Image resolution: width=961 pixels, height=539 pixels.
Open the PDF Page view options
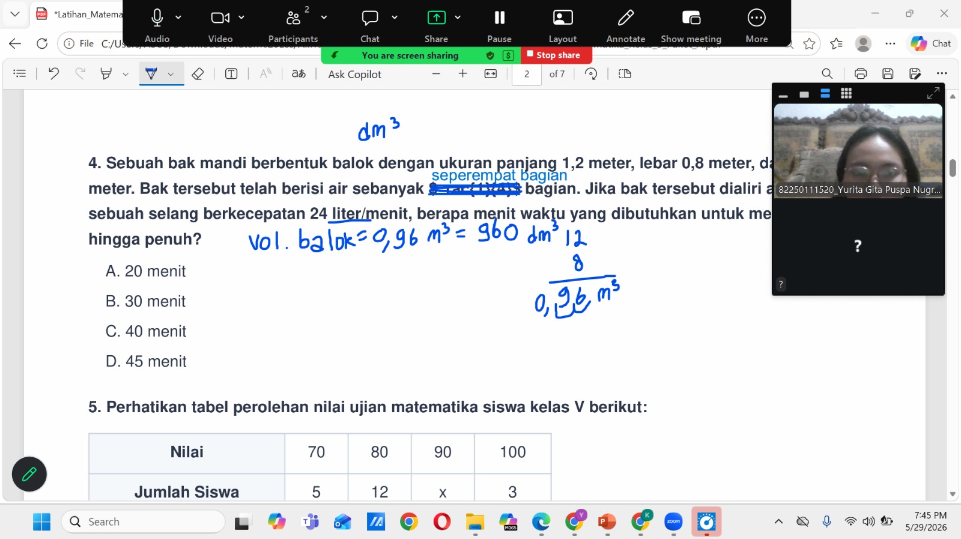point(625,74)
